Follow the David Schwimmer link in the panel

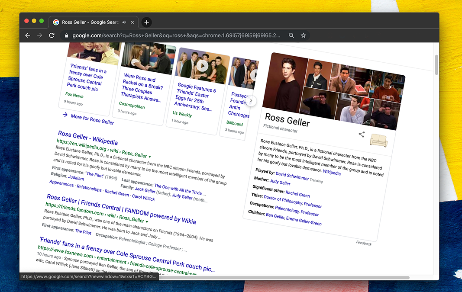coord(292,176)
